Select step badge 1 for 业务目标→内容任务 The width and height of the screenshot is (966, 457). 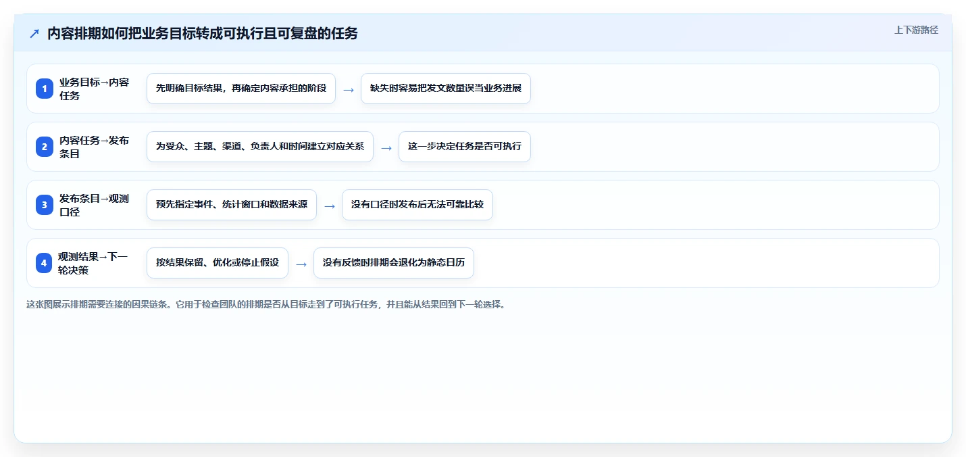pos(45,89)
